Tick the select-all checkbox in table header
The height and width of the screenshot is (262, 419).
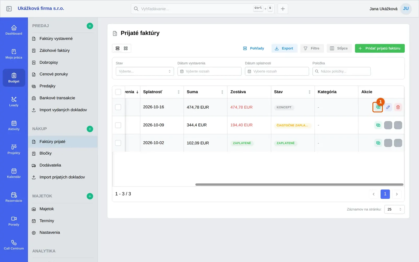pyautogui.click(x=118, y=92)
